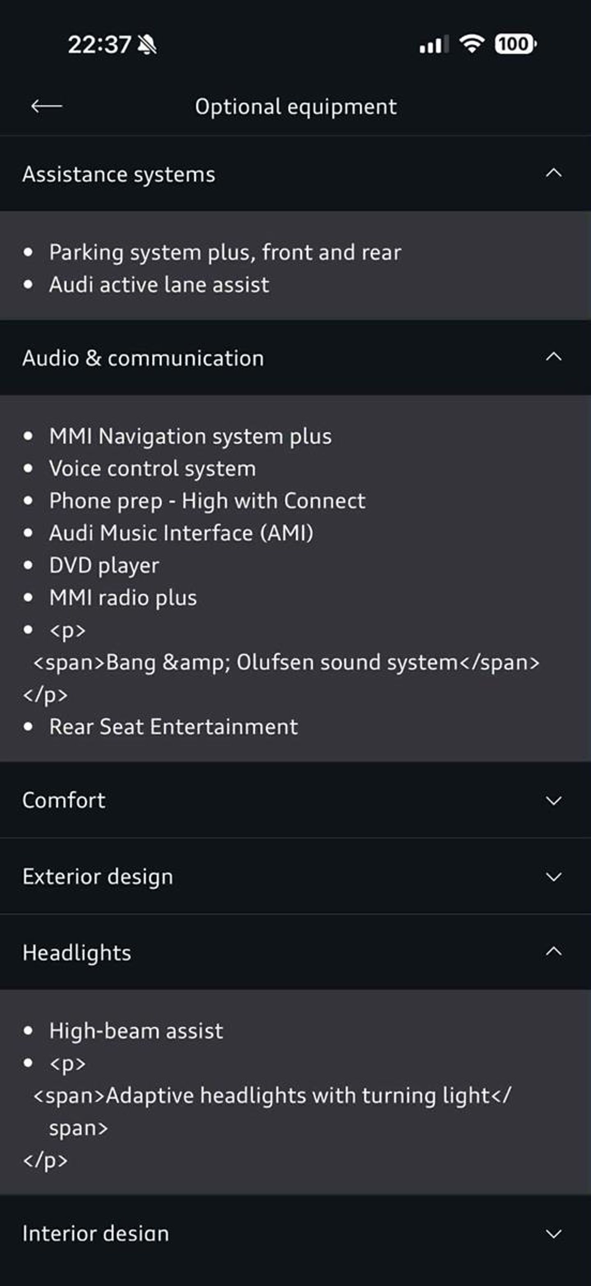
Task: Collapse the Headlights section chevron
Action: coord(554,952)
